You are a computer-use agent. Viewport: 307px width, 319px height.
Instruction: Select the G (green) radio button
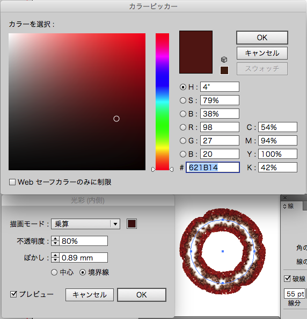[183, 141]
